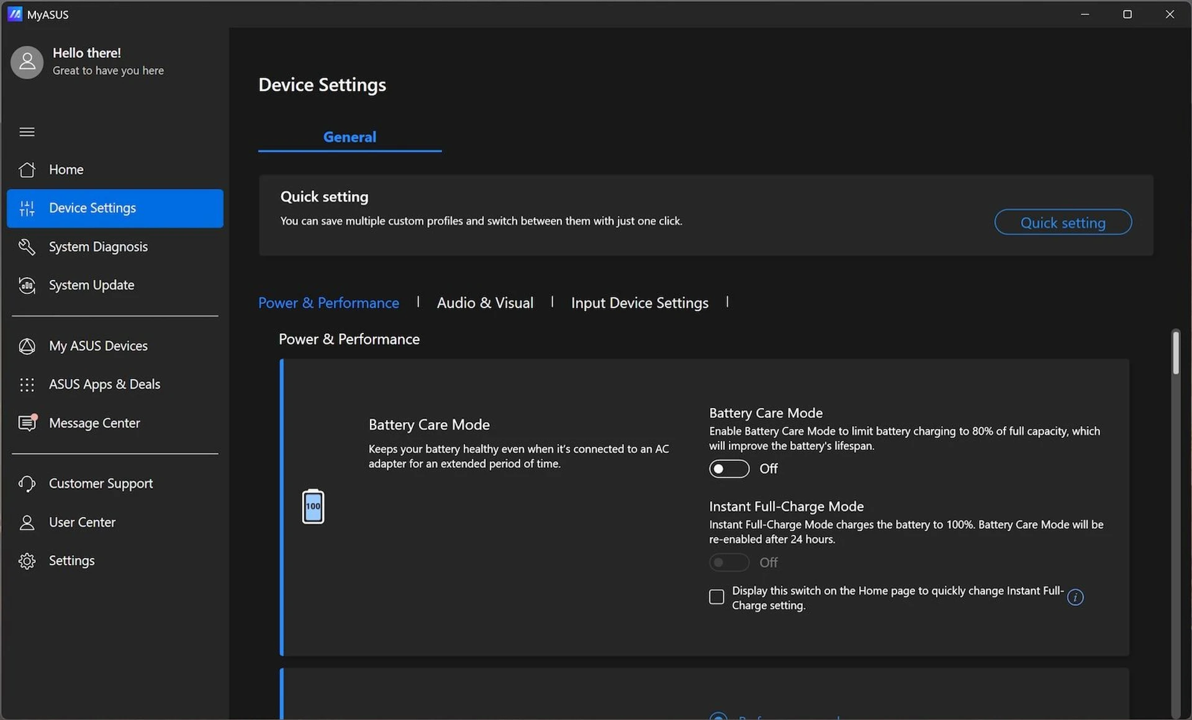This screenshot has height=720, width=1192.
Task: Open ASUS Apps & Deals
Action: tap(115, 385)
